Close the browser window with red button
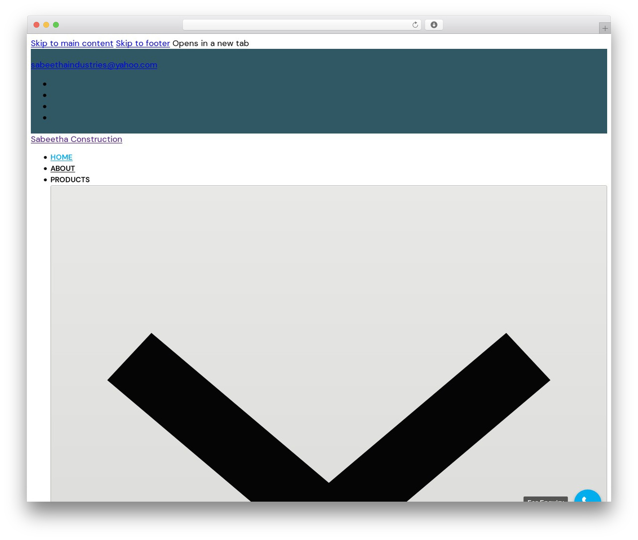This screenshot has width=638, height=540. tap(36, 25)
